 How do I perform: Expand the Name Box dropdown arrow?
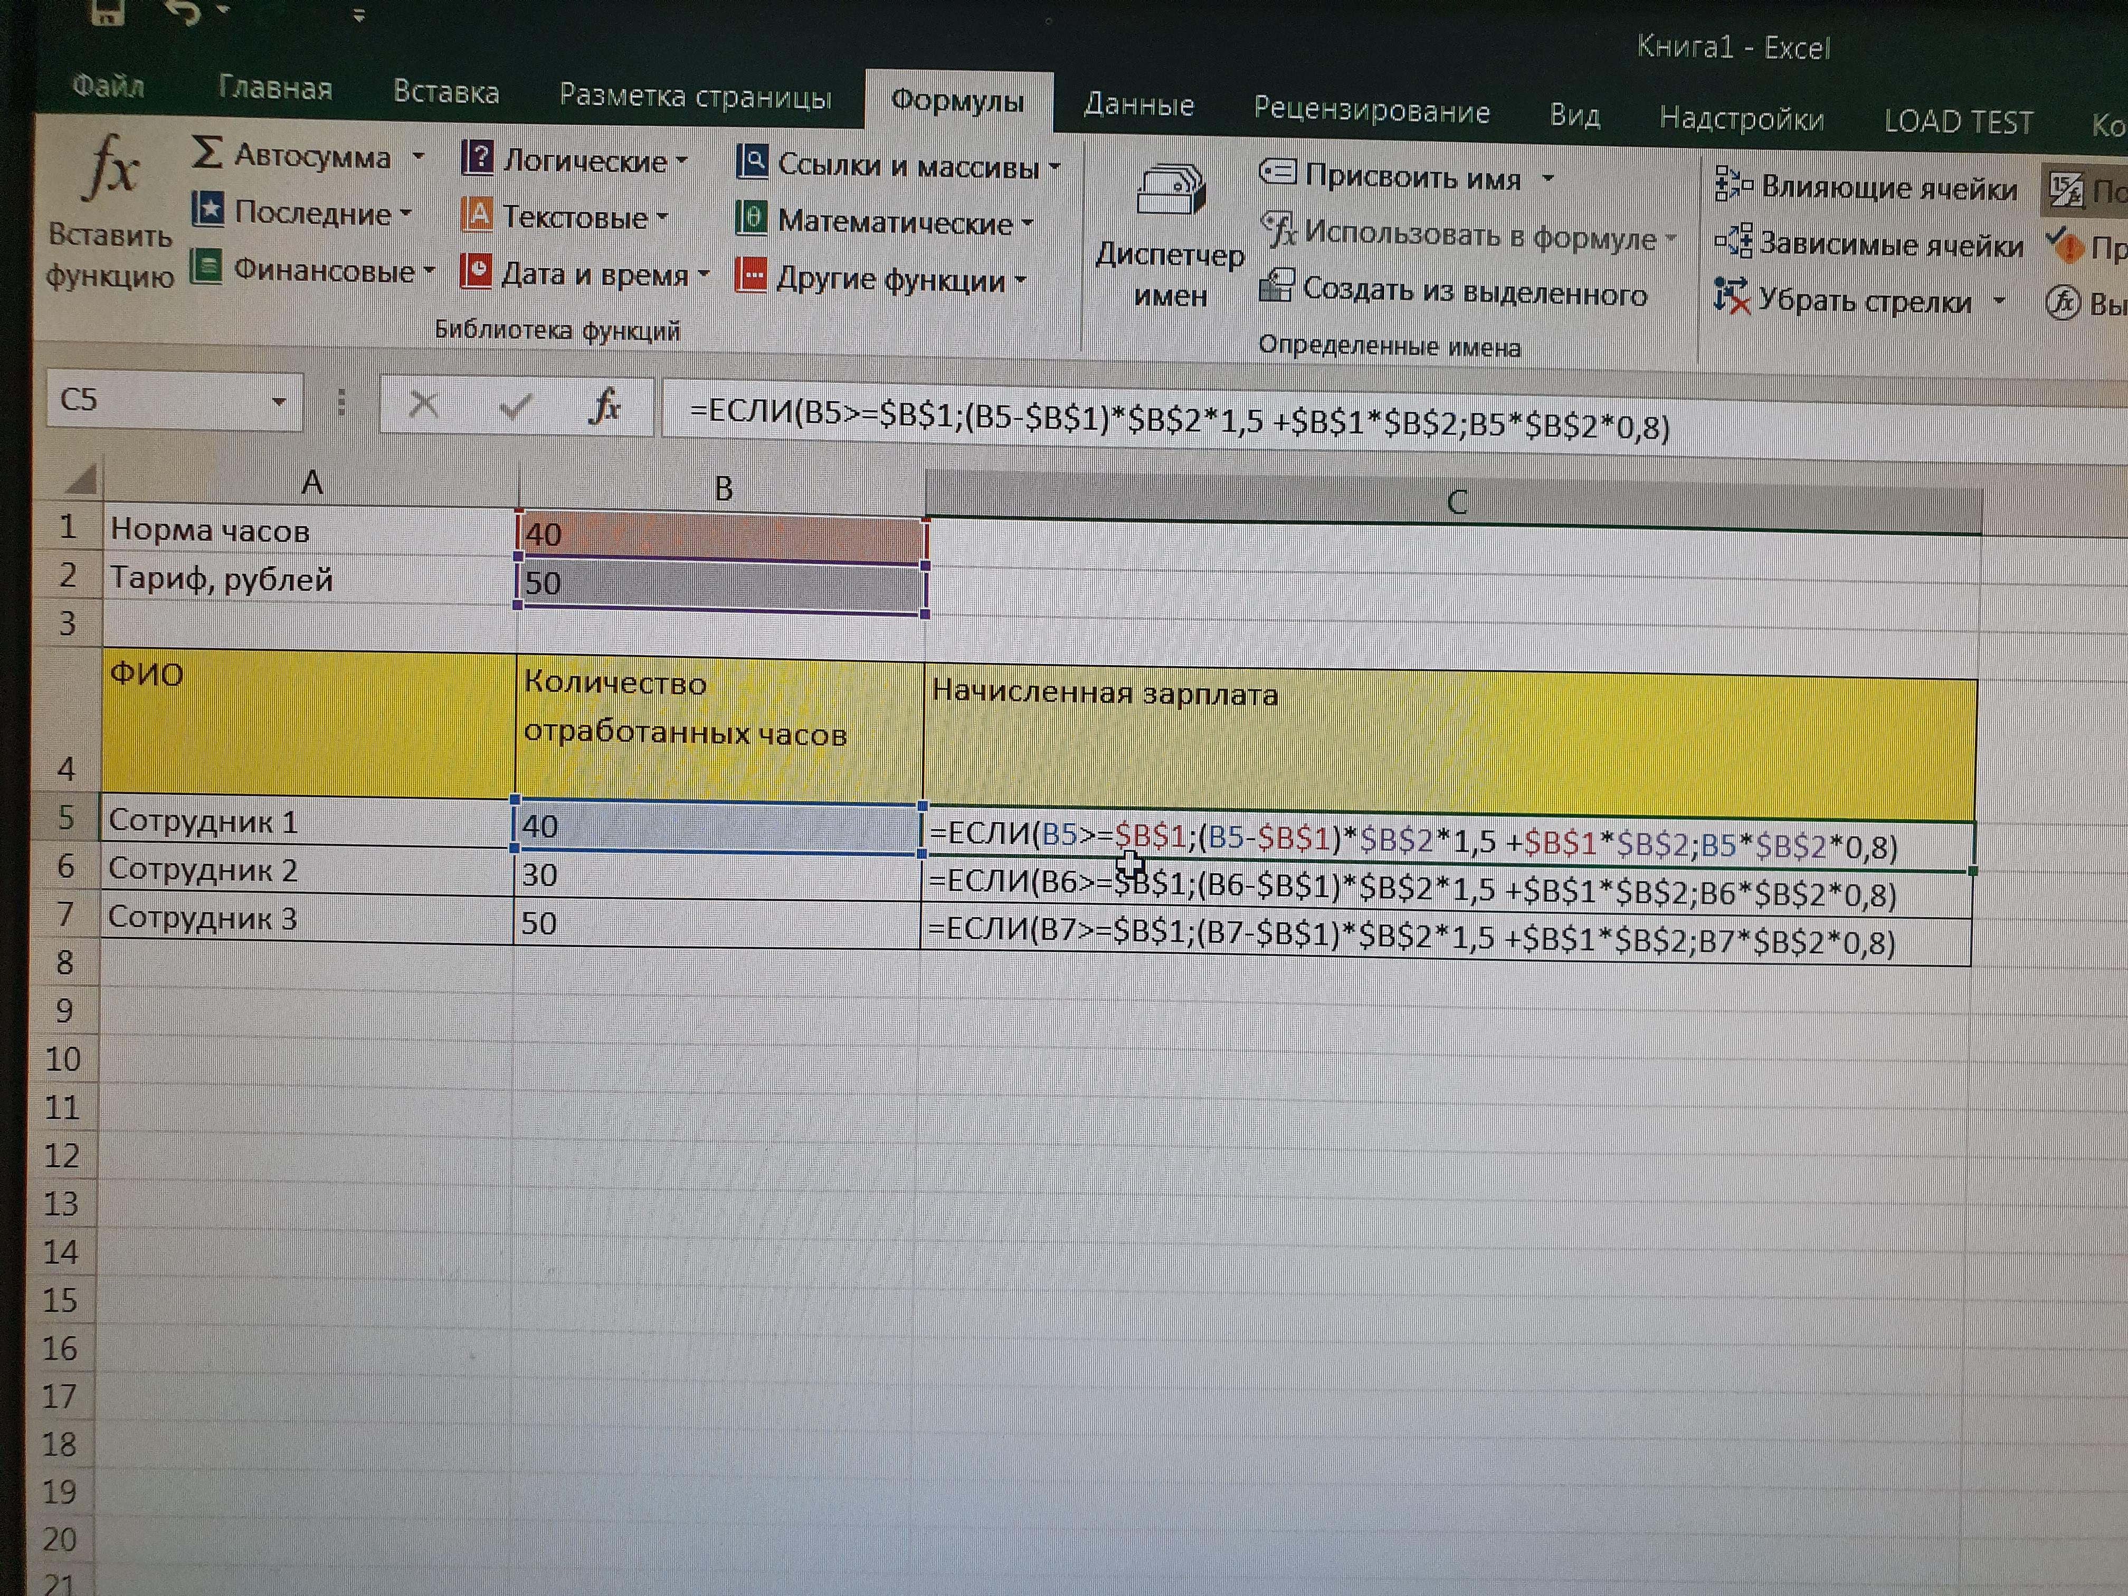coord(279,401)
